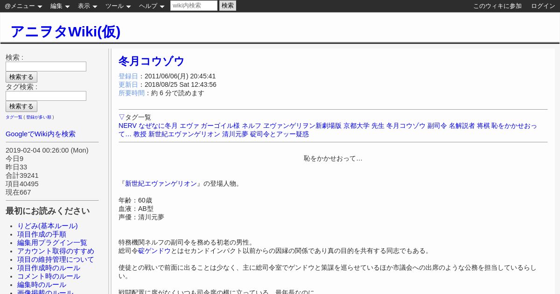Click the 将棋 tag
The image size is (560, 294).
coord(483,126)
